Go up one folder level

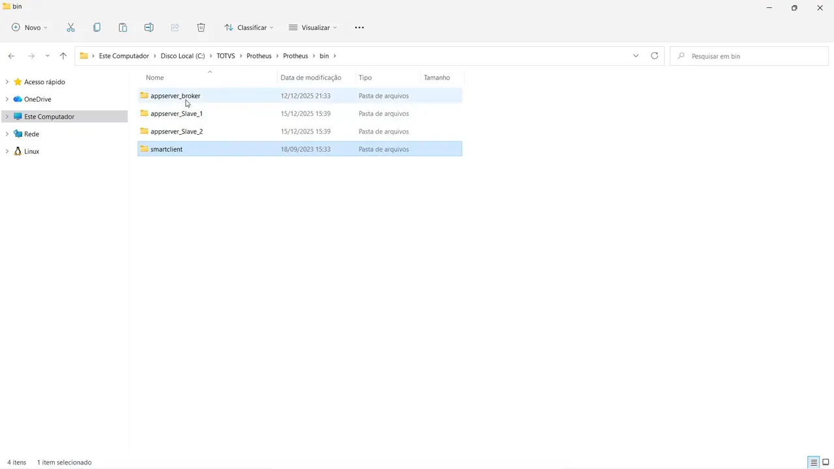[63, 56]
